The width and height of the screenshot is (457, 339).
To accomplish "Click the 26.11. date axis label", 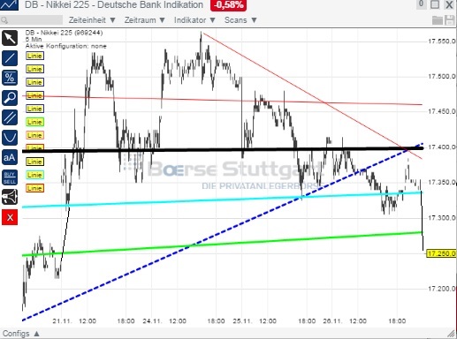I will [x=332, y=321].
